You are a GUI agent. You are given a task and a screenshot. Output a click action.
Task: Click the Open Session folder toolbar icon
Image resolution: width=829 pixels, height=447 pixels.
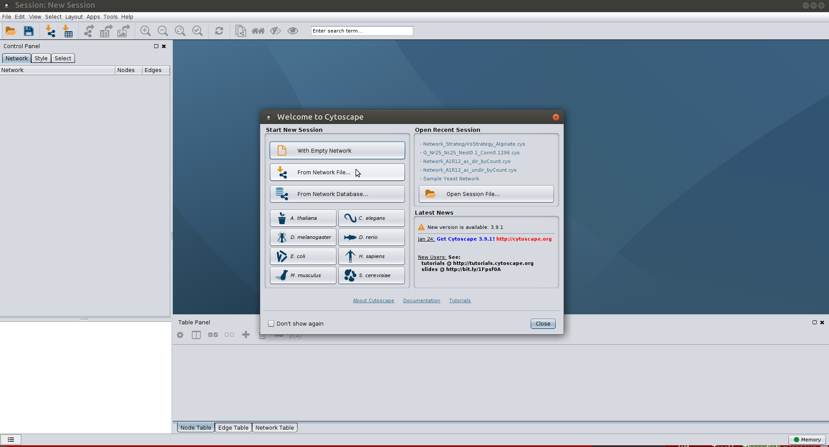pyautogui.click(x=11, y=31)
